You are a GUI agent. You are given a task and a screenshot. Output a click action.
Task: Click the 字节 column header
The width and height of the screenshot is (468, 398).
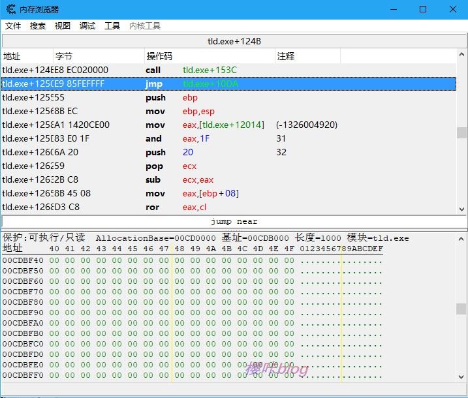[98, 57]
